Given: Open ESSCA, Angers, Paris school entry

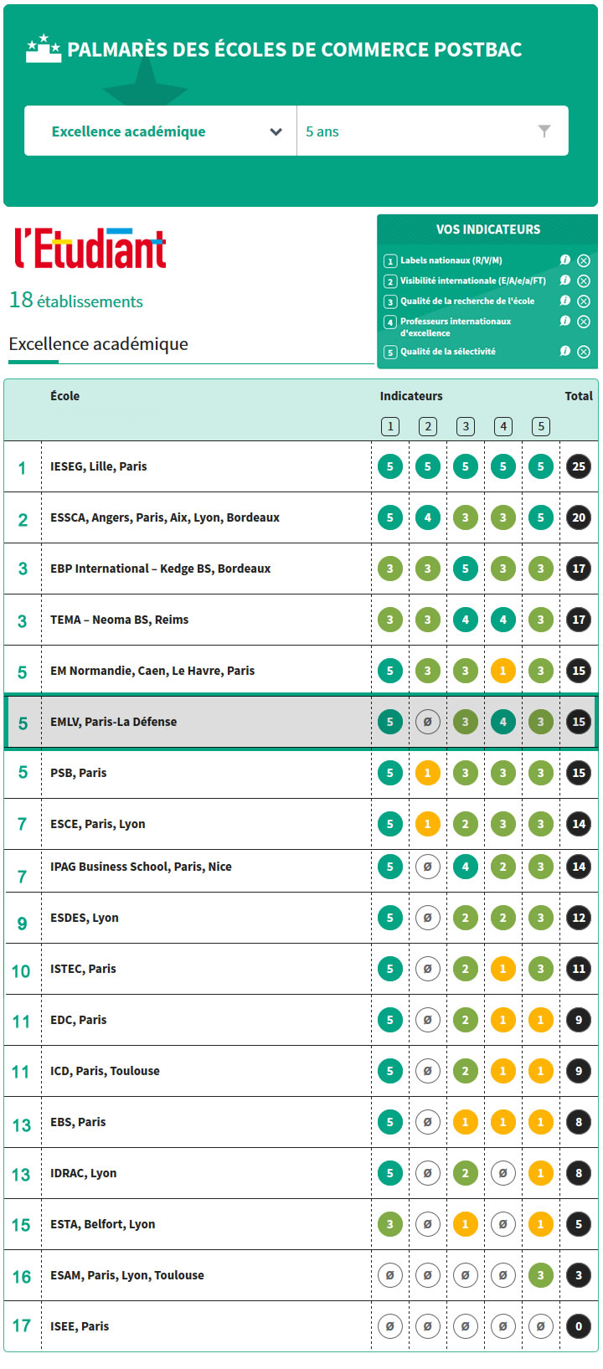Looking at the screenshot, I should point(165,517).
